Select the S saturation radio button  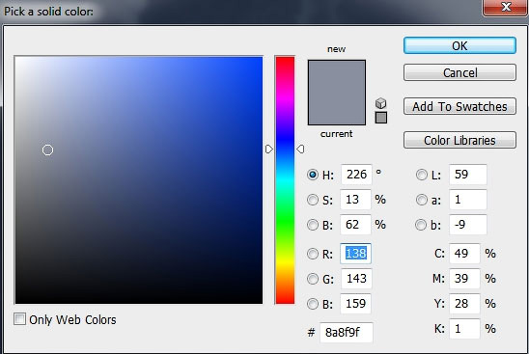[x=313, y=200]
